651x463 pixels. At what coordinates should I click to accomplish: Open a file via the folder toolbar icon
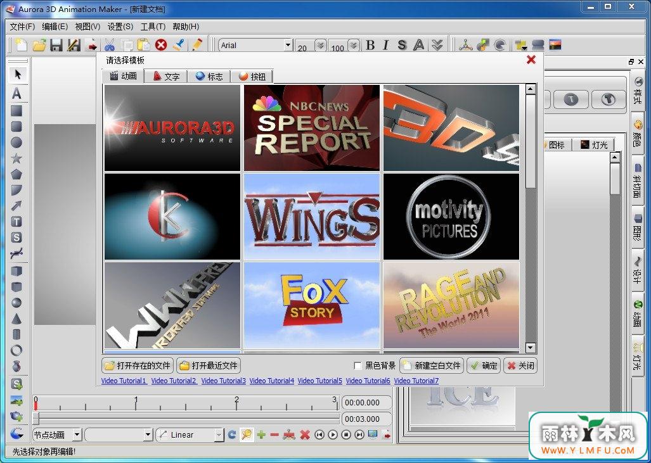click(x=39, y=45)
